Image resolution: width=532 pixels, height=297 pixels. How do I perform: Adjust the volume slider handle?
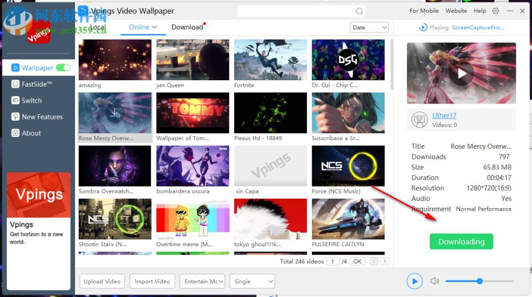pyautogui.click(x=479, y=281)
